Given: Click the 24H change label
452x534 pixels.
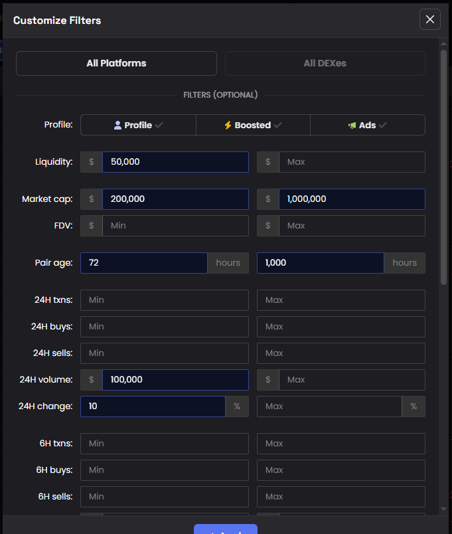Looking at the screenshot, I should click(46, 406).
